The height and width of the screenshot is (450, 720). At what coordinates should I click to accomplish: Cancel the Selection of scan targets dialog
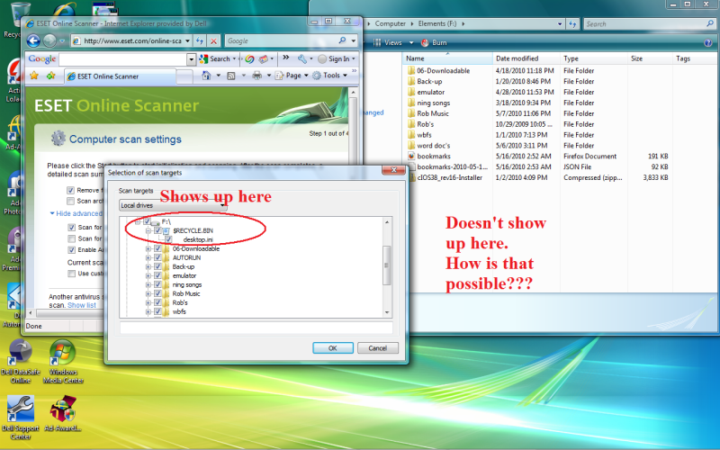pyautogui.click(x=377, y=348)
